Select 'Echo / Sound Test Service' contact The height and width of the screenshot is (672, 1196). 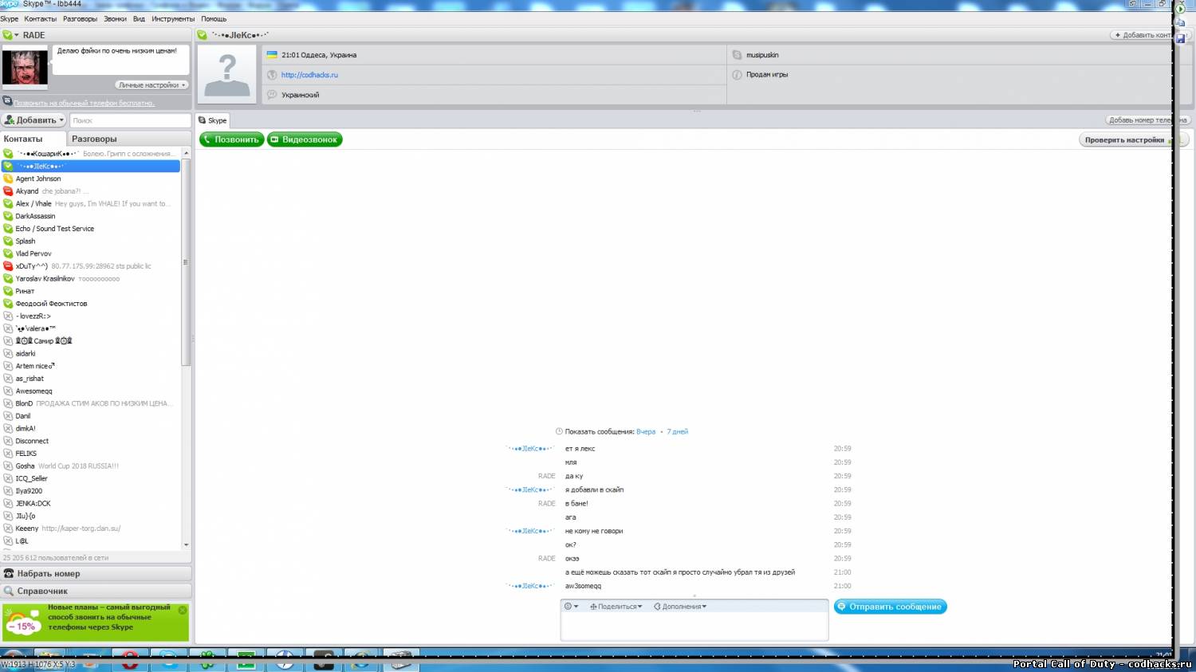pyautogui.click(x=91, y=229)
